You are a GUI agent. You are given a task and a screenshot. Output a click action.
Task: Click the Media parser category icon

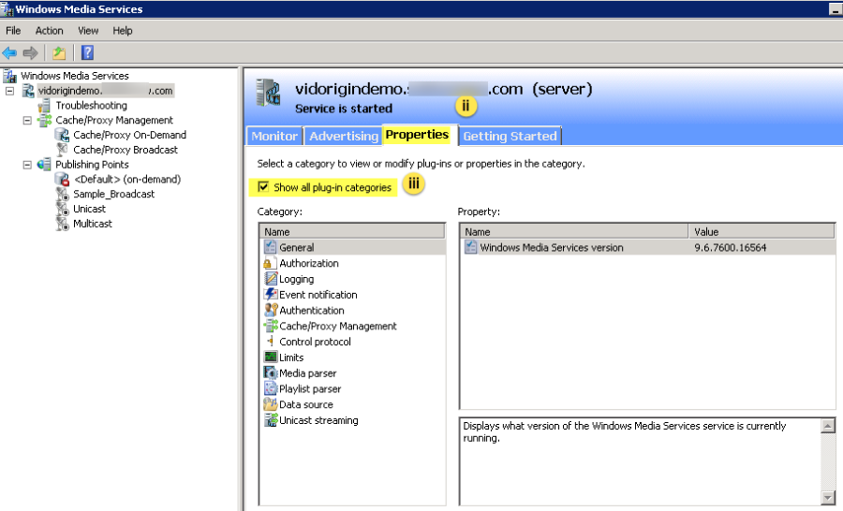coord(271,373)
